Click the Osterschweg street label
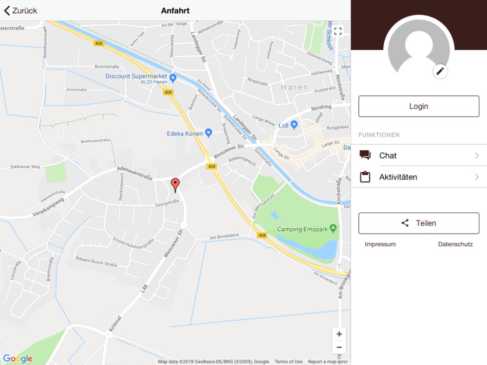Viewport: 487px width, 365px height. pos(319,58)
